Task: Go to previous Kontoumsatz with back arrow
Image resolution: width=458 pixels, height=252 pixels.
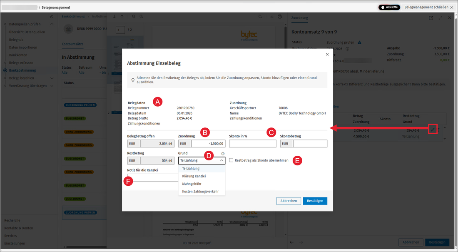Action: click(291, 242)
